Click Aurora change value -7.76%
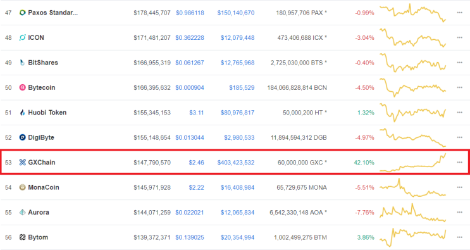The width and height of the screenshot is (470, 250). (x=364, y=213)
